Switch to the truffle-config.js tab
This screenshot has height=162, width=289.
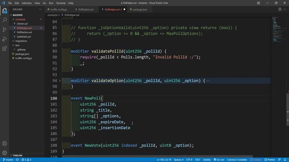[x=59, y=9]
